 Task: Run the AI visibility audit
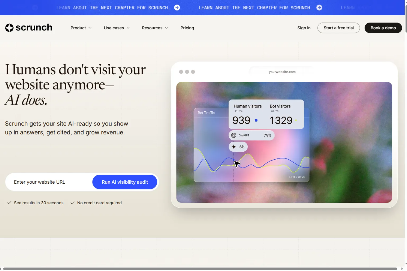click(x=125, y=182)
